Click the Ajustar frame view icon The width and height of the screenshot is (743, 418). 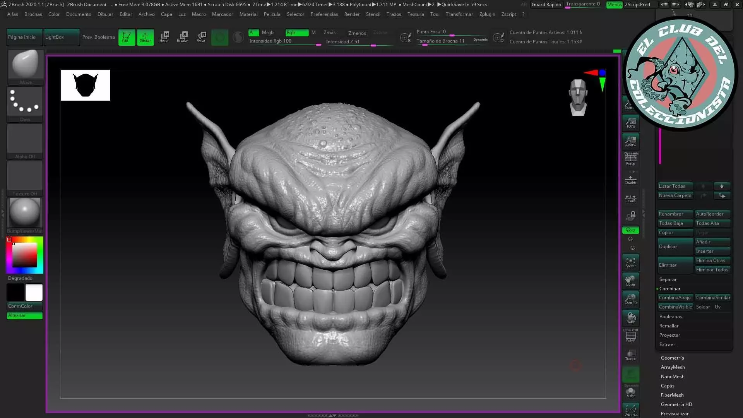(630, 262)
